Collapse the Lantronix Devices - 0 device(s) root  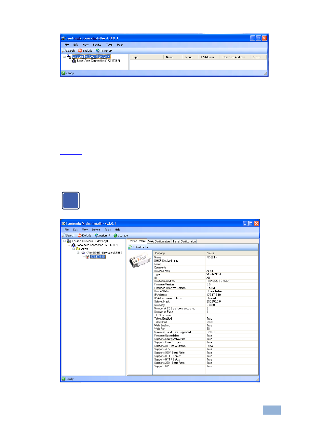coord(64,57)
